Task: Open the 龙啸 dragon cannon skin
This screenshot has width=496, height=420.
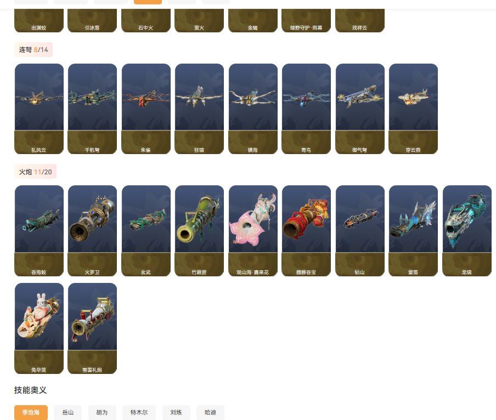Action: [x=467, y=231]
